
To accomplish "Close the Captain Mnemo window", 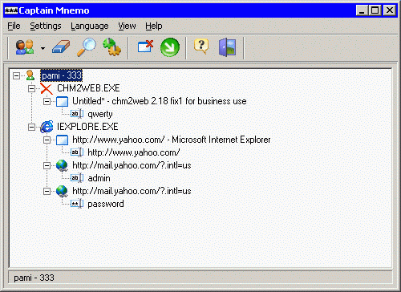I will pos(390,10).
